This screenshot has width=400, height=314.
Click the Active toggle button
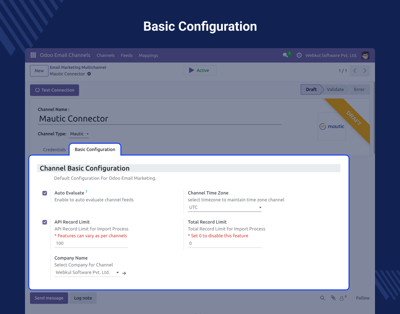coord(200,70)
